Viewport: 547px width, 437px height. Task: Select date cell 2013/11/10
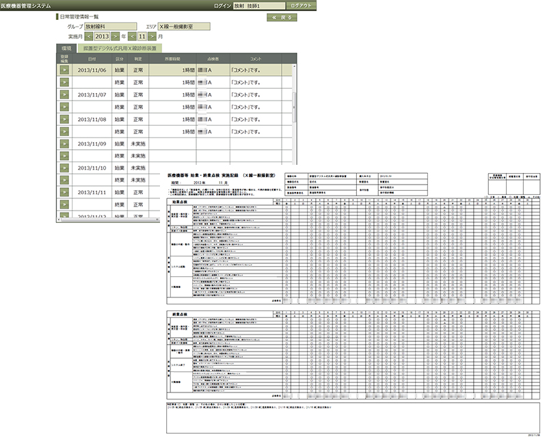coord(92,168)
